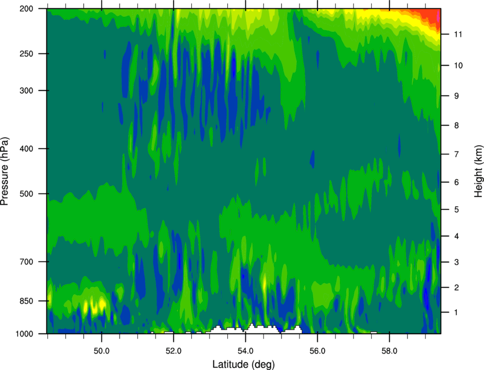This screenshot has height=370, width=484.
Task: Click the 54.0 latitude tick label
Action: click(245, 351)
